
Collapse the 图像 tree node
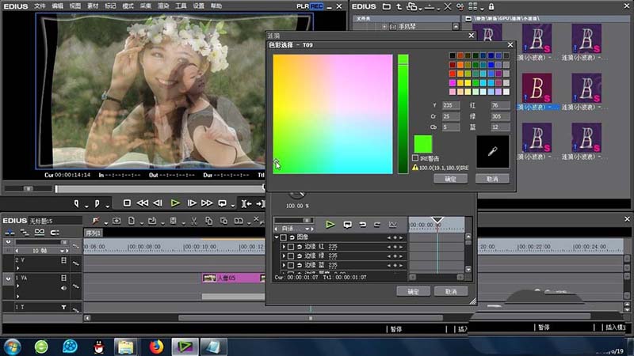pos(277,237)
